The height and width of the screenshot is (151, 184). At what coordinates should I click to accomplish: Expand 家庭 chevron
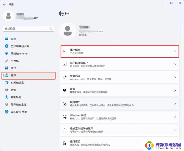tap(175, 90)
